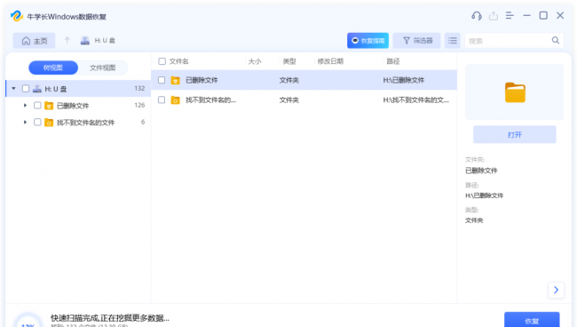Collapse the H: U 盘 tree node
This screenshot has height=327, width=577.
point(13,88)
